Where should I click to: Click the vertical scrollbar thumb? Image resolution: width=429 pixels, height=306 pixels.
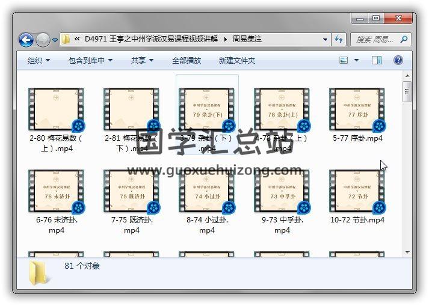(407, 91)
